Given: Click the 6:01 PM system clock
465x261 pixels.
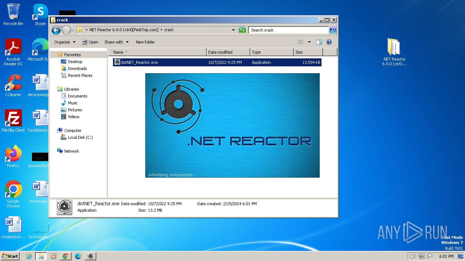Looking at the screenshot, I should click(x=446, y=256).
